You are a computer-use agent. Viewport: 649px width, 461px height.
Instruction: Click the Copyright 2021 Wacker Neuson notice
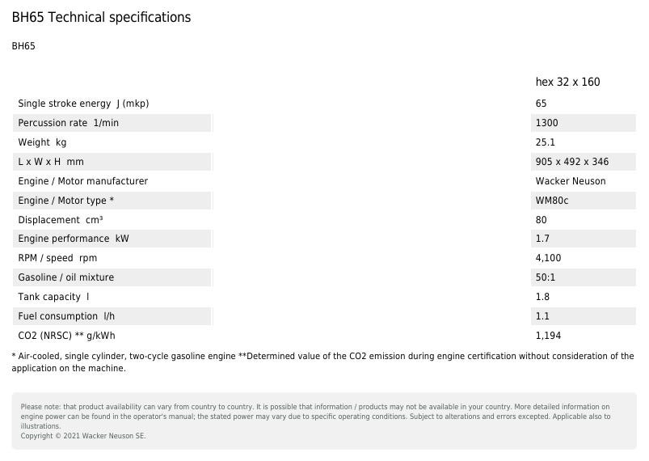pos(83,436)
